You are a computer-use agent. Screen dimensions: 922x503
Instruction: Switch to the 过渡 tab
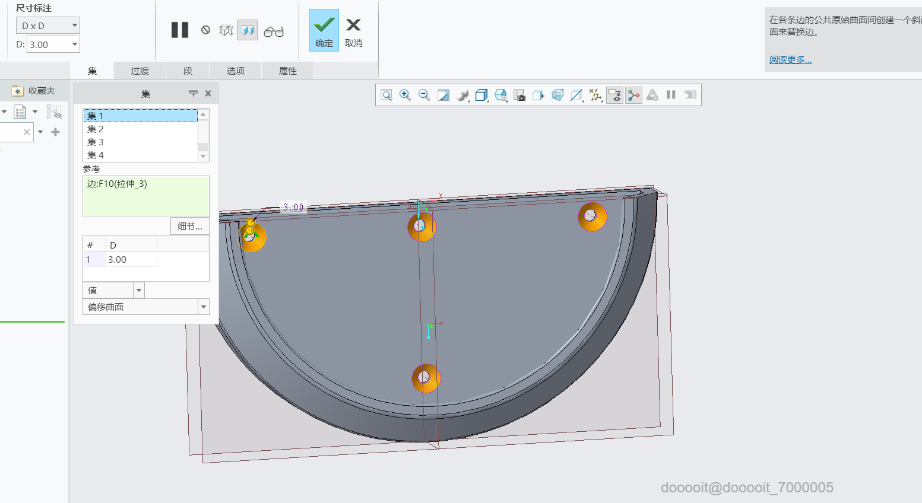coord(140,71)
